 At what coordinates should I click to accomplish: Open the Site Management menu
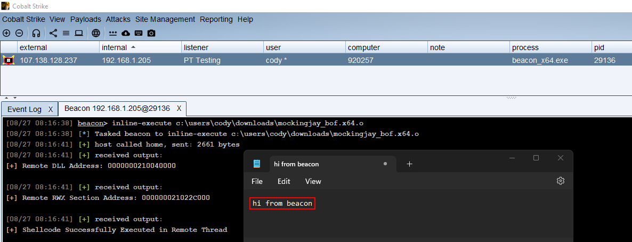(165, 19)
